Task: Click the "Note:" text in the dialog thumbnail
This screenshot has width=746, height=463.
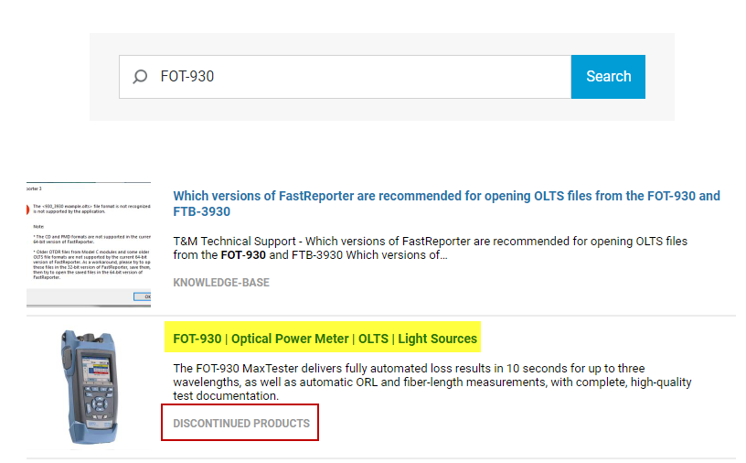Action: [38, 227]
